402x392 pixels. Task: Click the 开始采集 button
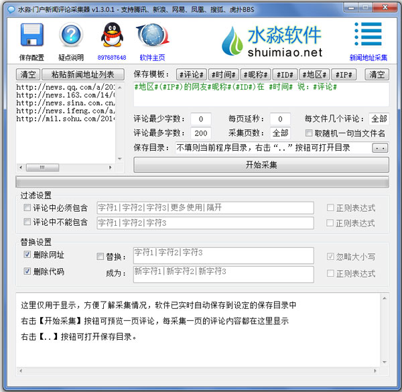click(261, 165)
